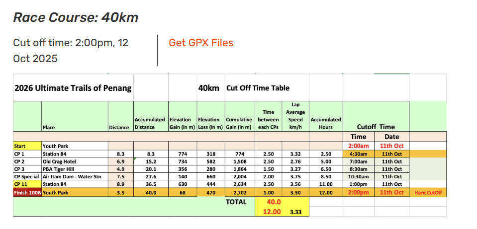Click the yellow Start row label
The width and height of the screenshot is (477, 229).
click(x=27, y=147)
